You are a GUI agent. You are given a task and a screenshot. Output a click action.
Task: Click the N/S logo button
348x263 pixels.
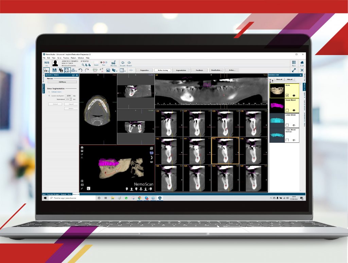point(47,64)
